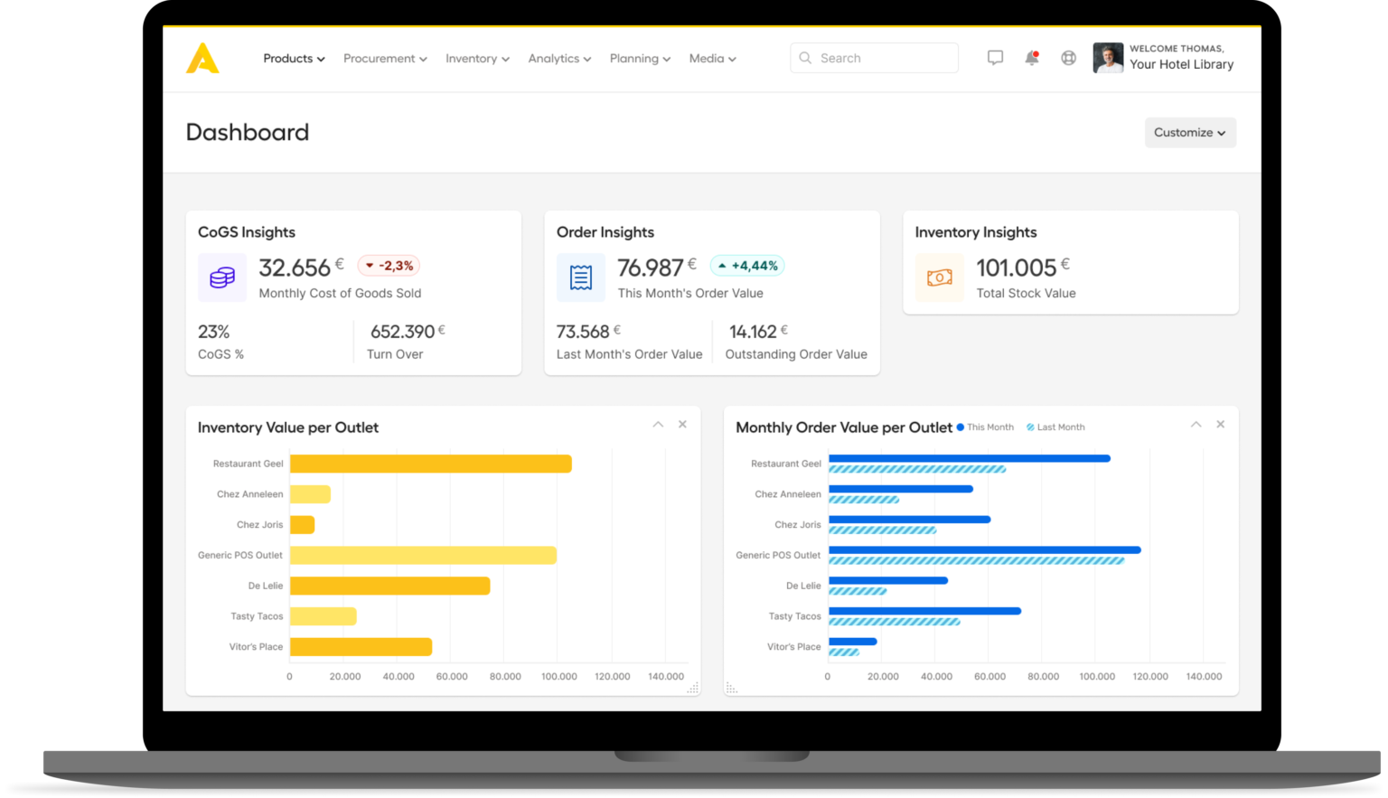Click the coins icon in CoGS Insights
This screenshot has width=1388, height=798.
222,277
